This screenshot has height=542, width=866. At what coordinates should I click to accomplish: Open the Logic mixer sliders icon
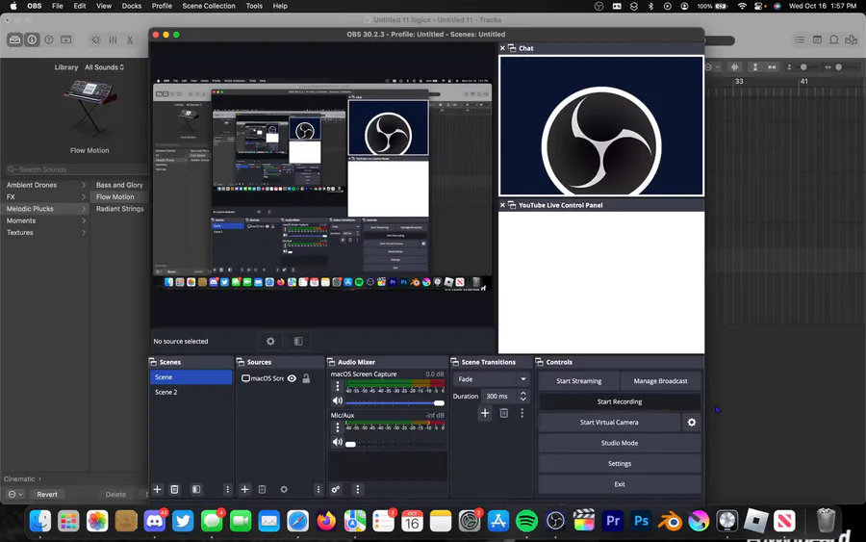pyautogui.click(x=113, y=39)
